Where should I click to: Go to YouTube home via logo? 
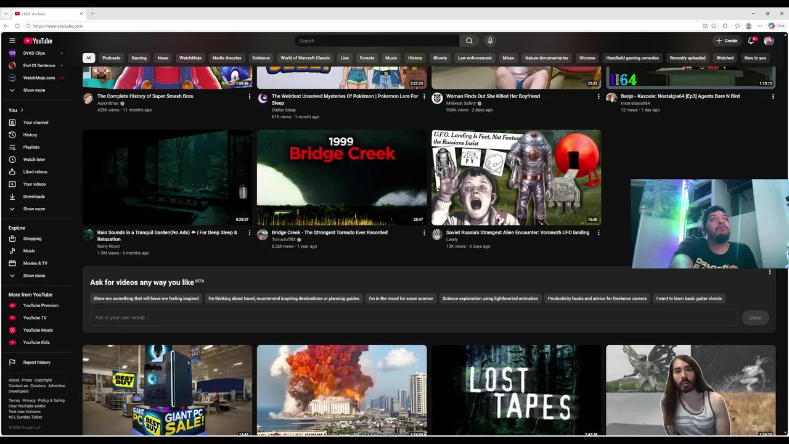point(38,41)
